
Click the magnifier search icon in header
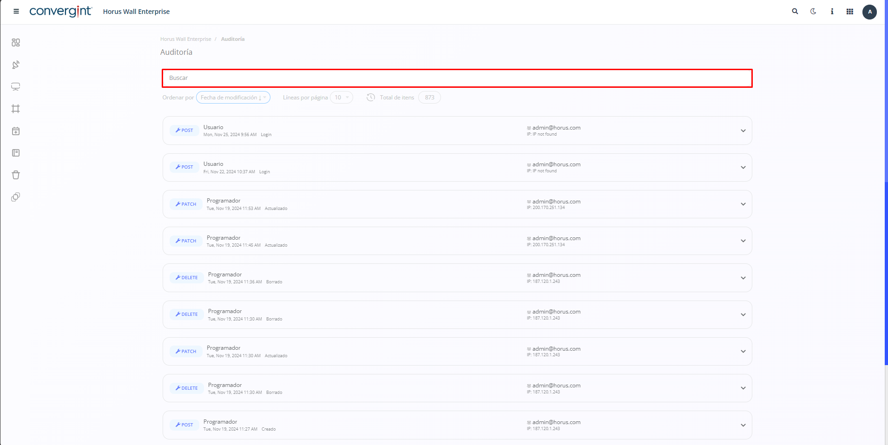tap(795, 12)
